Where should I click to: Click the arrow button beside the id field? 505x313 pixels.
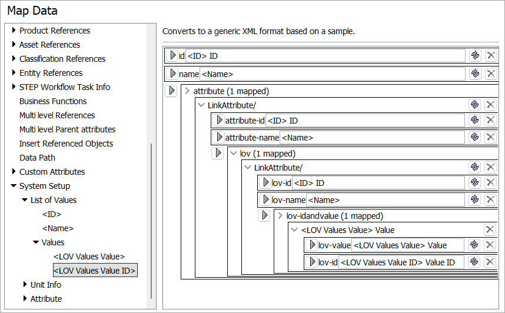(172, 55)
